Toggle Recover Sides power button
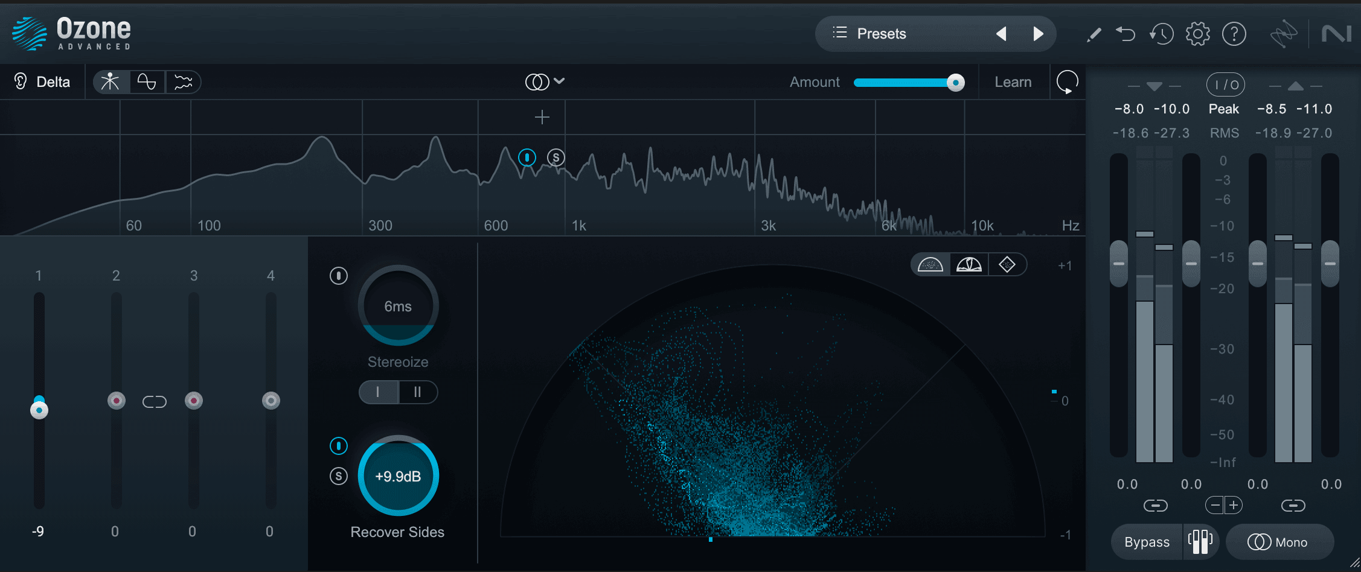The width and height of the screenshot is (1361, 572). click(x=338, y=446)
